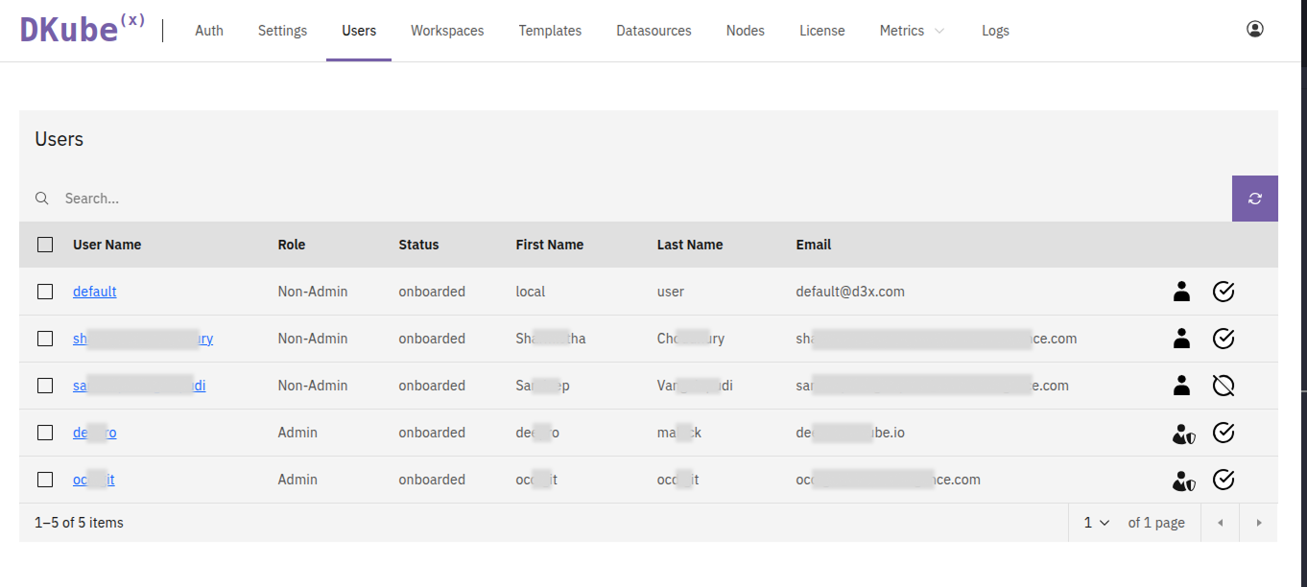Click the admin shield icon in last row
This screenshot has height=587, width=1307.
[x=1182, y=480]
